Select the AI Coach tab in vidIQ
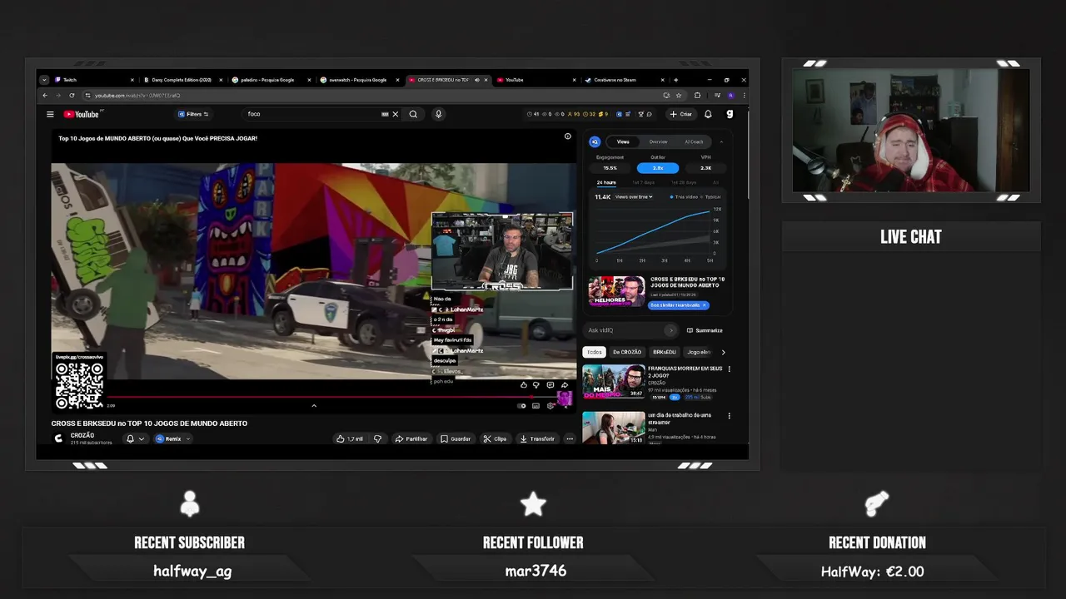This screenshot has height=599, width=1066. pyautogui.click(x=694, y=142)
